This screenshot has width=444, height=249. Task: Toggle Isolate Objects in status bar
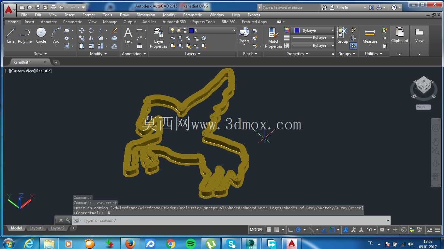420,230
